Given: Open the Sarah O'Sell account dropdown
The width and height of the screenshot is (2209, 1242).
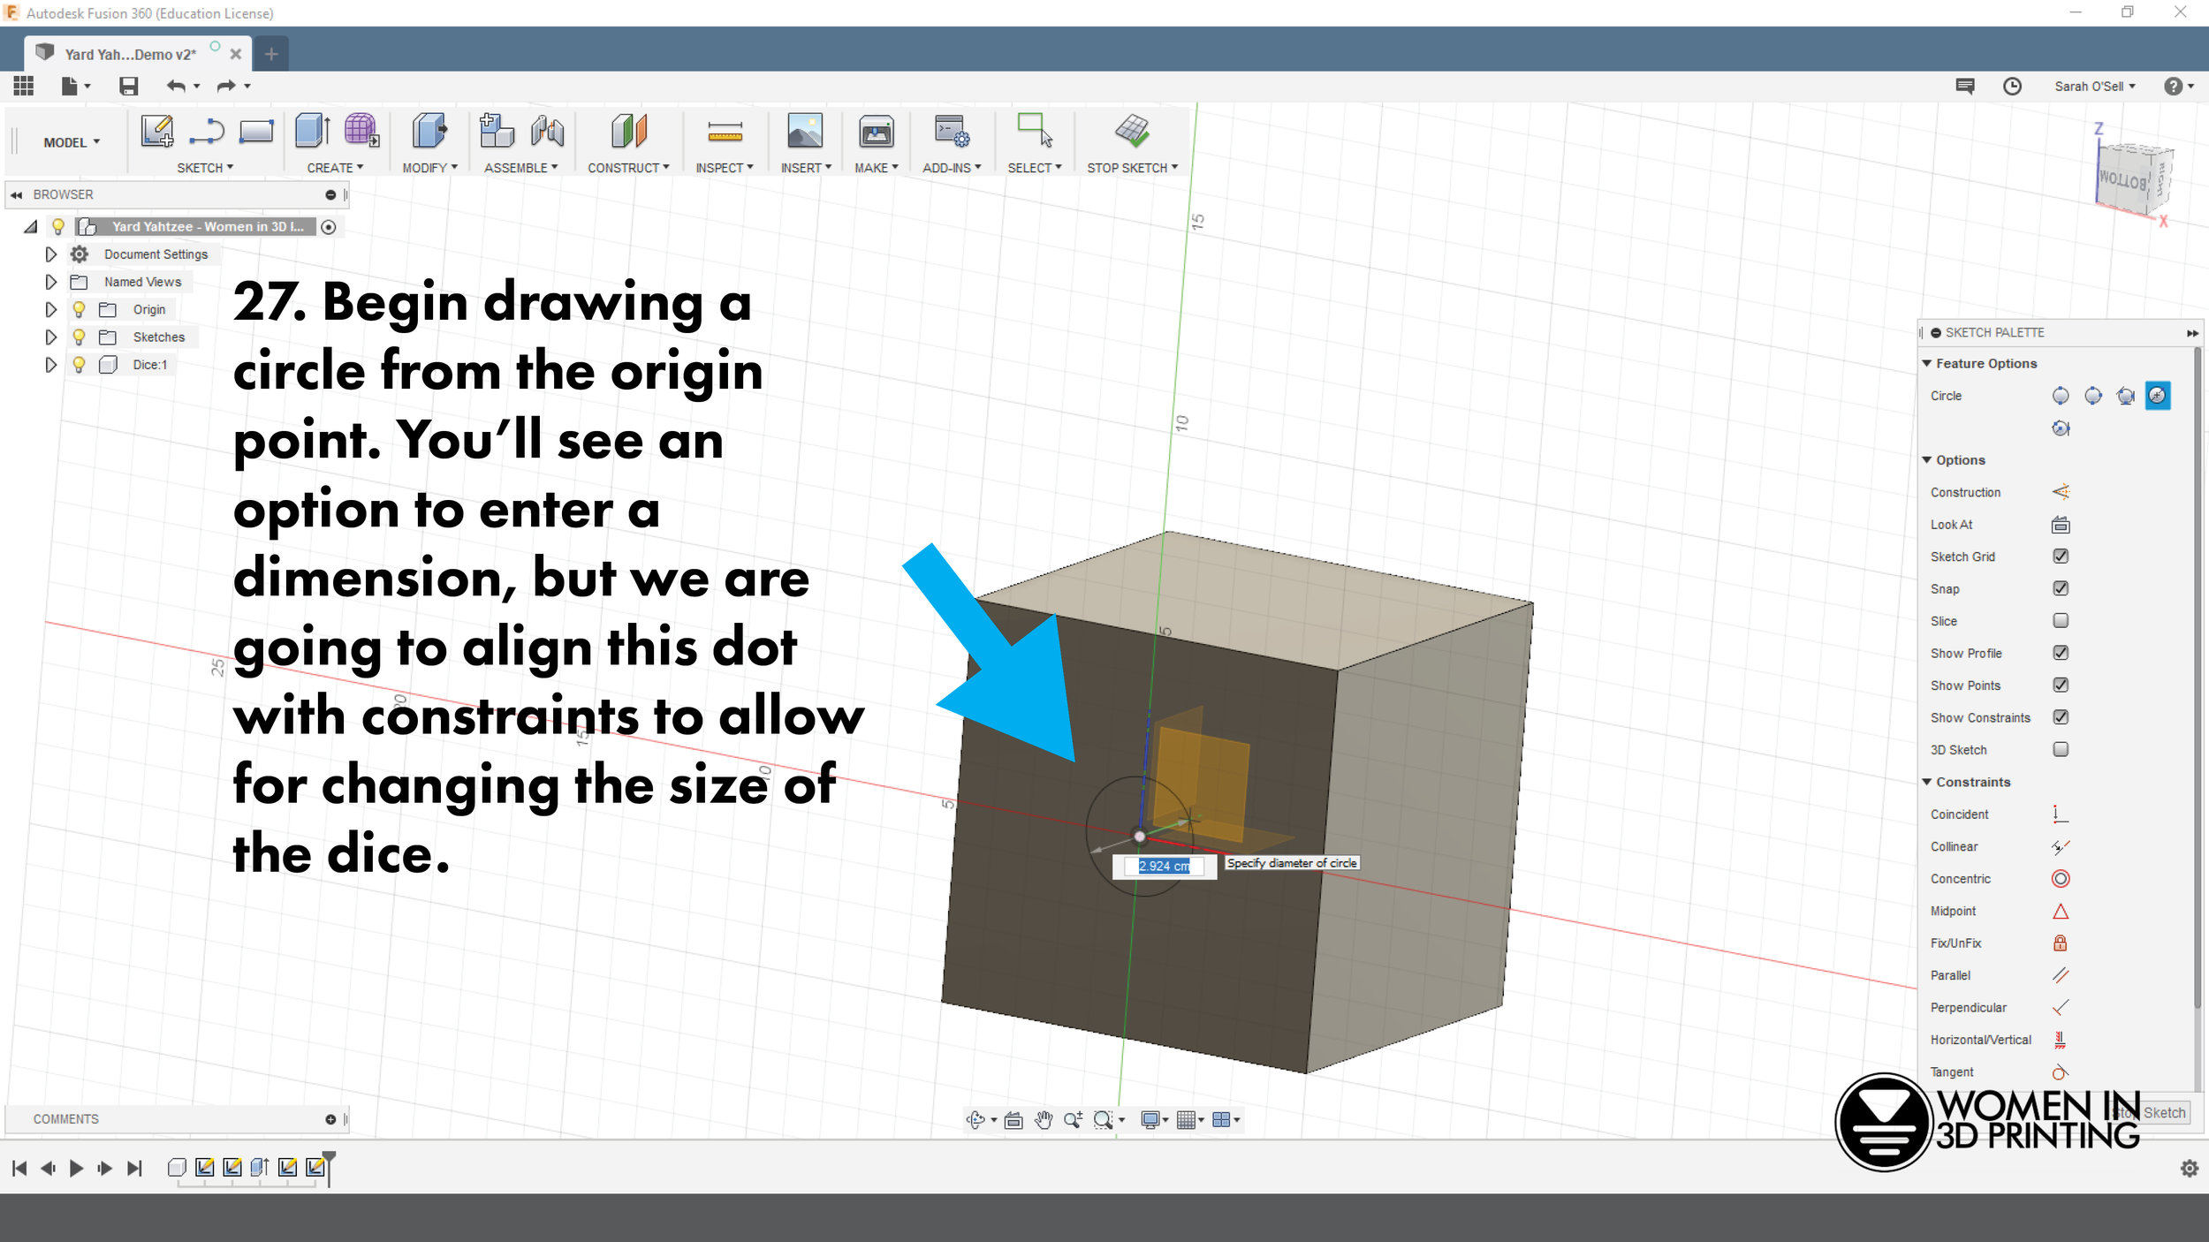Looking at the screenshot, I should [2095, 86].
